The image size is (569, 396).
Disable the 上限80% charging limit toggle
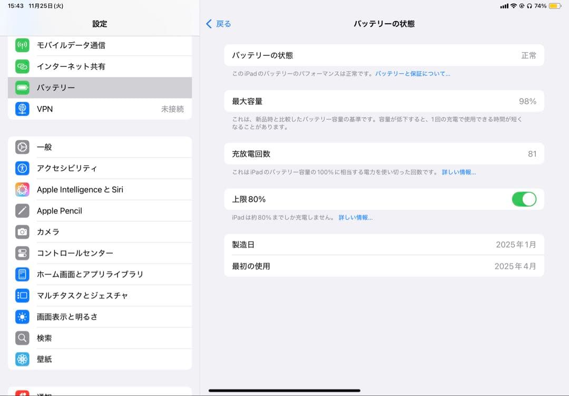[524, 199]
